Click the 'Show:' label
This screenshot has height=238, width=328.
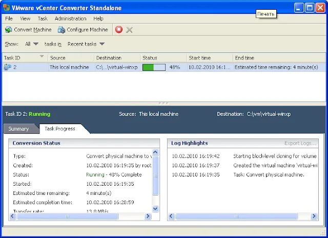tap(12, 44)
